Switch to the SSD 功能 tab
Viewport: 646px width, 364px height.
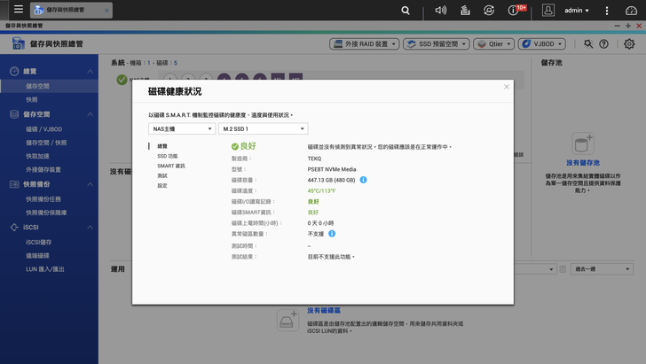[168, 156]
